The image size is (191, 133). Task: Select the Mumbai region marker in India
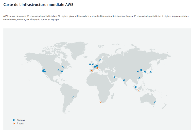point(124,80)
